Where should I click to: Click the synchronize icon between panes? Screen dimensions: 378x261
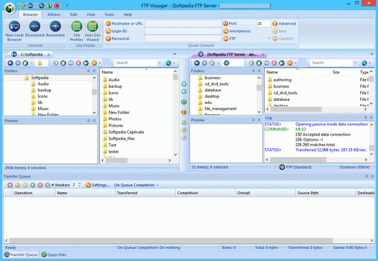(184, 101)
